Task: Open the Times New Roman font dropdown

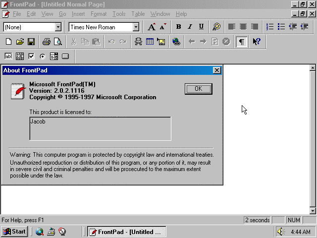Action: [136, 27]
